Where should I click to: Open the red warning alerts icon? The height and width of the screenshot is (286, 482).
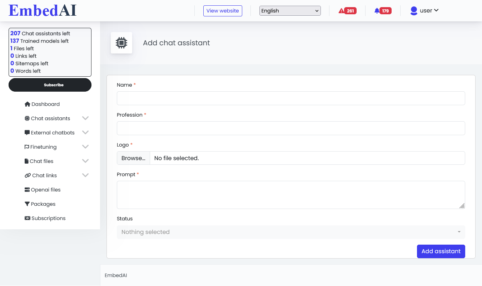coord(341,11)
